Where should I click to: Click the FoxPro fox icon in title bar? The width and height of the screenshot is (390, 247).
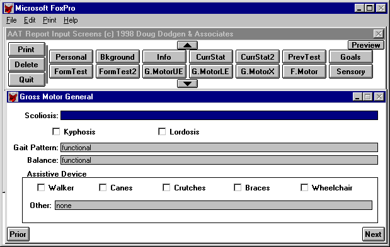pos(9,8)
